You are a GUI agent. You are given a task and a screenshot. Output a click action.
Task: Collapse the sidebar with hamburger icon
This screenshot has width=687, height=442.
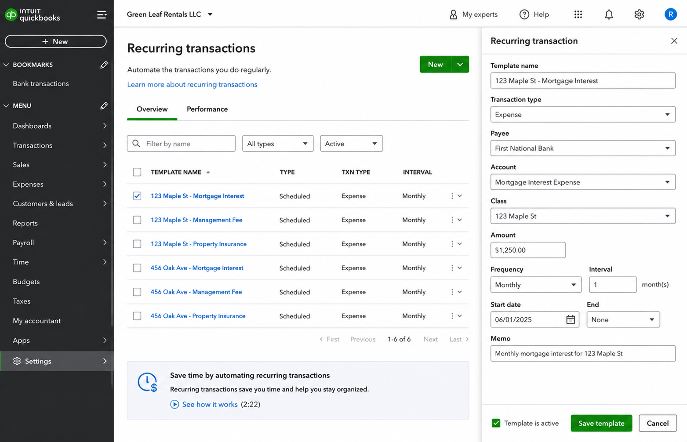pyautogui.click(x=102, y=14)
